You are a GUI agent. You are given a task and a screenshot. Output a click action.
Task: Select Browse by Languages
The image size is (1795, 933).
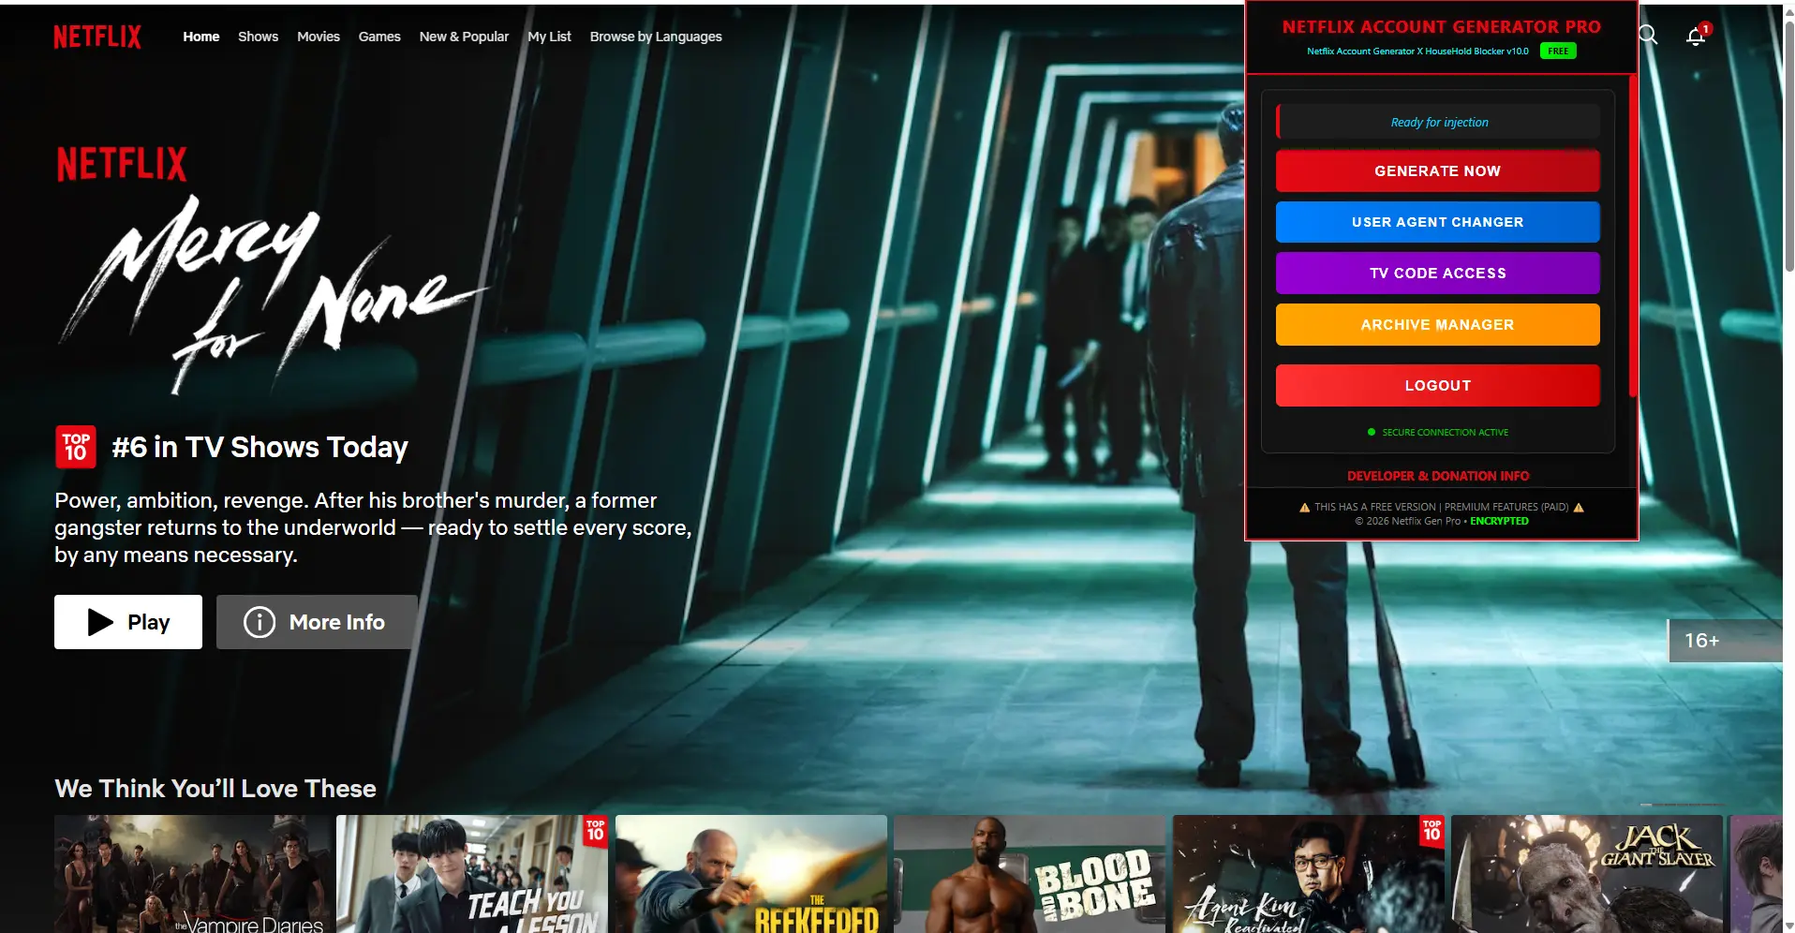(x=656, y=37)
